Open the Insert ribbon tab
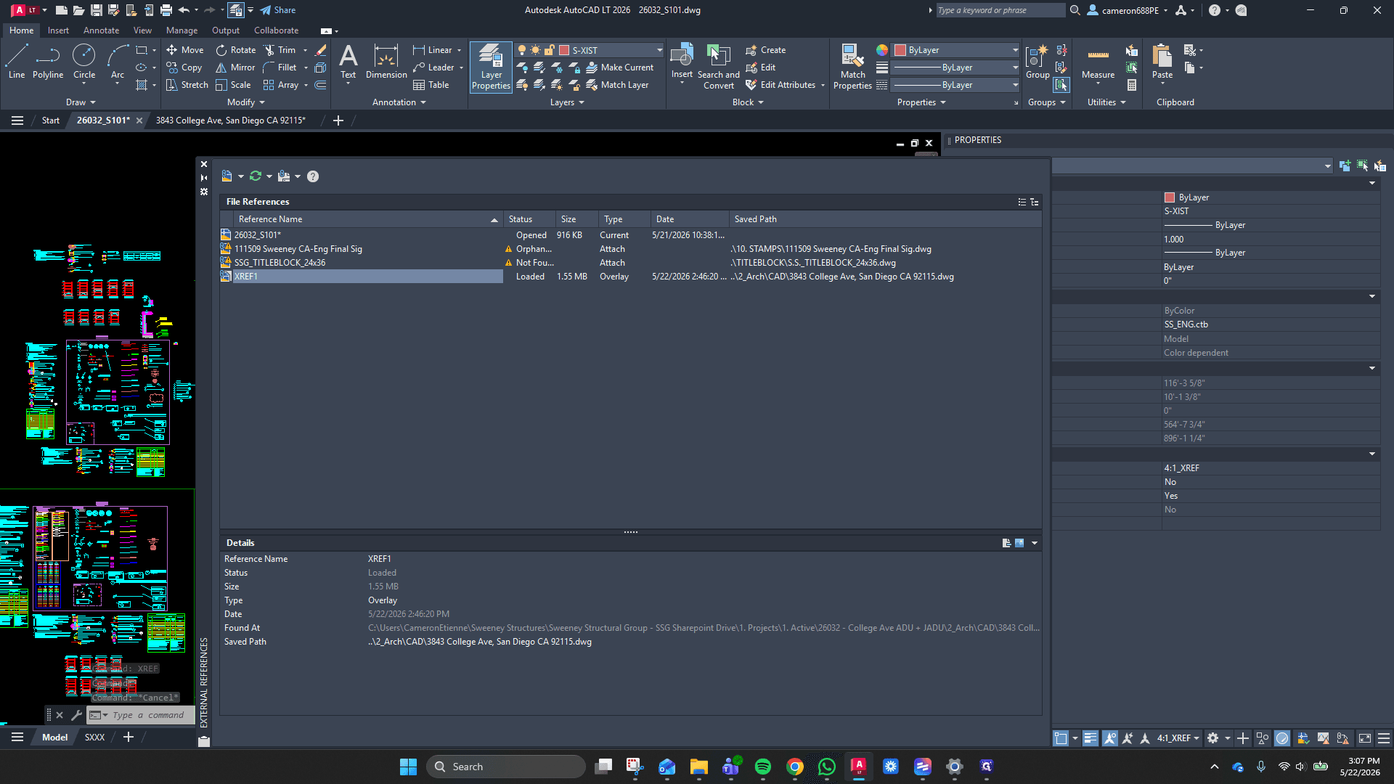Viewport: 1394px width, 784px height. pyautogui.click(x=58, y=30)
